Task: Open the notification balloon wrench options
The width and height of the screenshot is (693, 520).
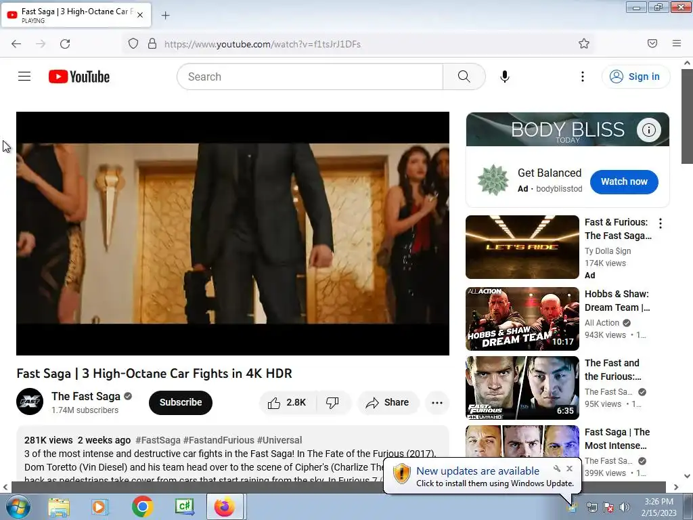Action: [x=557, y=469]
